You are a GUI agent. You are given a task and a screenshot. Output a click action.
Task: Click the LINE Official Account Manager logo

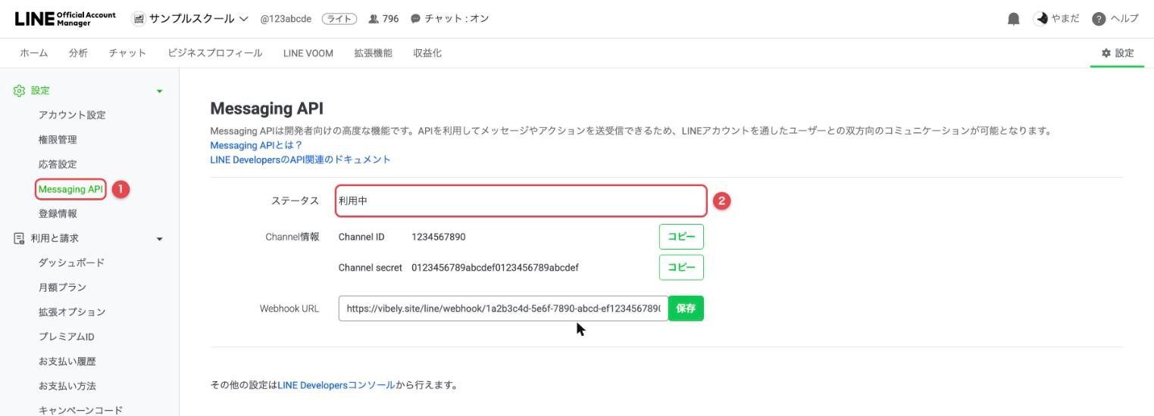coord(65,19)
